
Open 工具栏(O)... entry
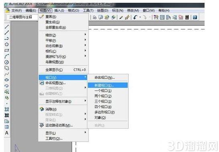click(63, 138)
